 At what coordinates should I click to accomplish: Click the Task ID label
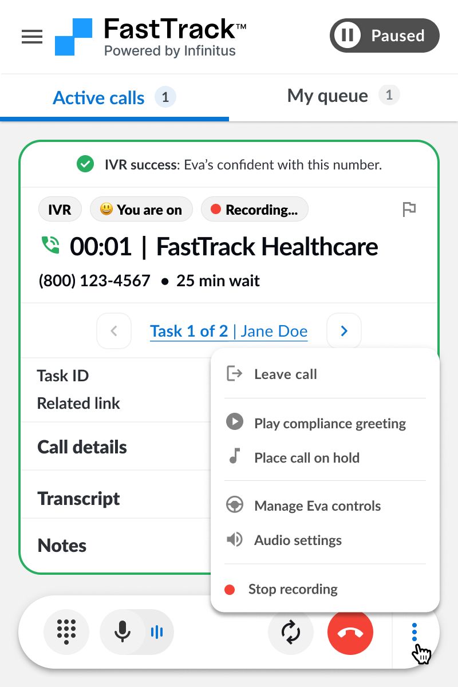tap(63, 376)
